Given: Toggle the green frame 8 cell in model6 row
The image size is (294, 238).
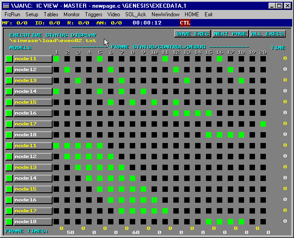Looking at the screenshot, I should coord(132,200).
